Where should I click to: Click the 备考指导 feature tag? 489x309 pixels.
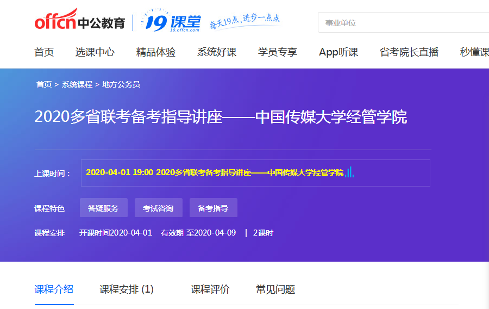(213, 208)
